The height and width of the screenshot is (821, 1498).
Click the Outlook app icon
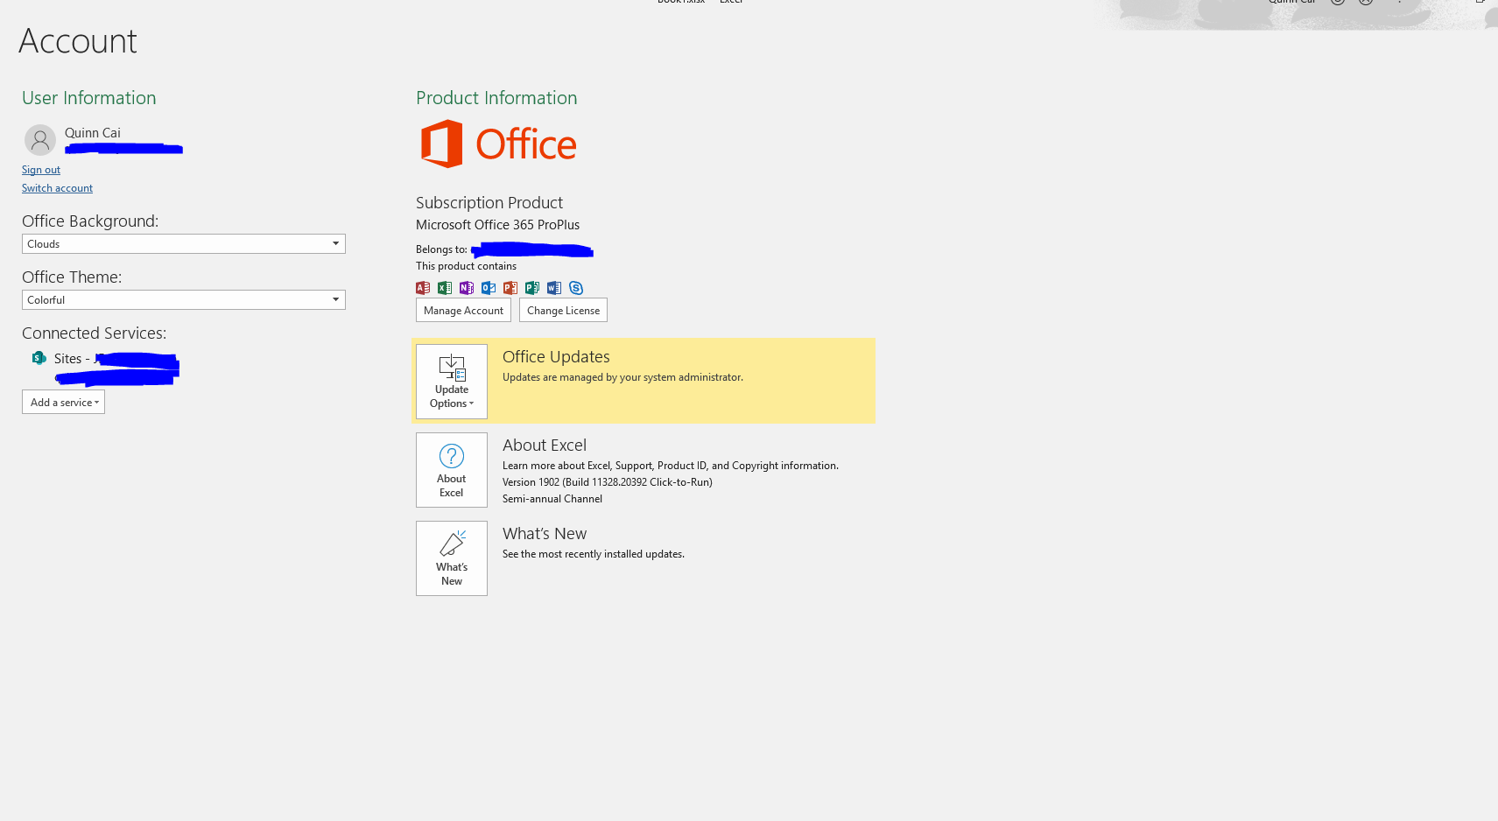(489, 288)
